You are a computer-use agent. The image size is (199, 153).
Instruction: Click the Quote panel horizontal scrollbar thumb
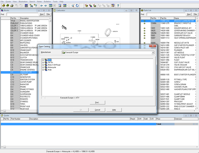[5, 147]
